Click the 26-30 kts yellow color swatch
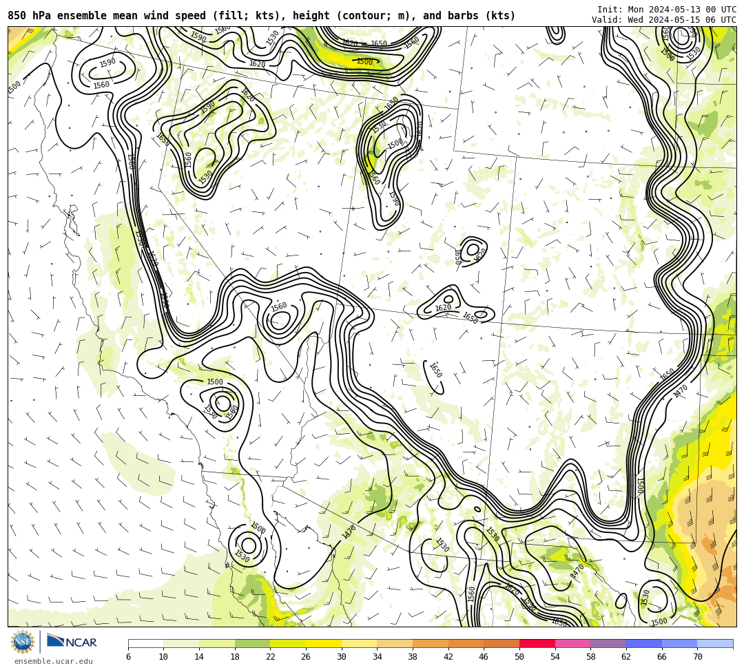The width and height of the screenshot is (744, 670). pos(324,643)
